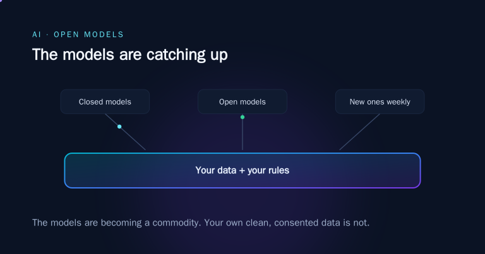Screen dimensions: 485x254
Task: Click the AI · OPEN MODELS category label
Action: click(78, 35)
